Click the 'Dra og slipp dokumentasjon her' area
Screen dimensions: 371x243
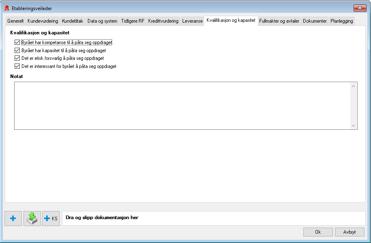(214, 218)
